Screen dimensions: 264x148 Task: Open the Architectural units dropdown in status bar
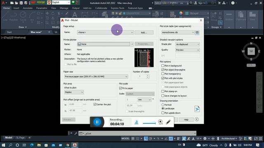coord(229,139)
